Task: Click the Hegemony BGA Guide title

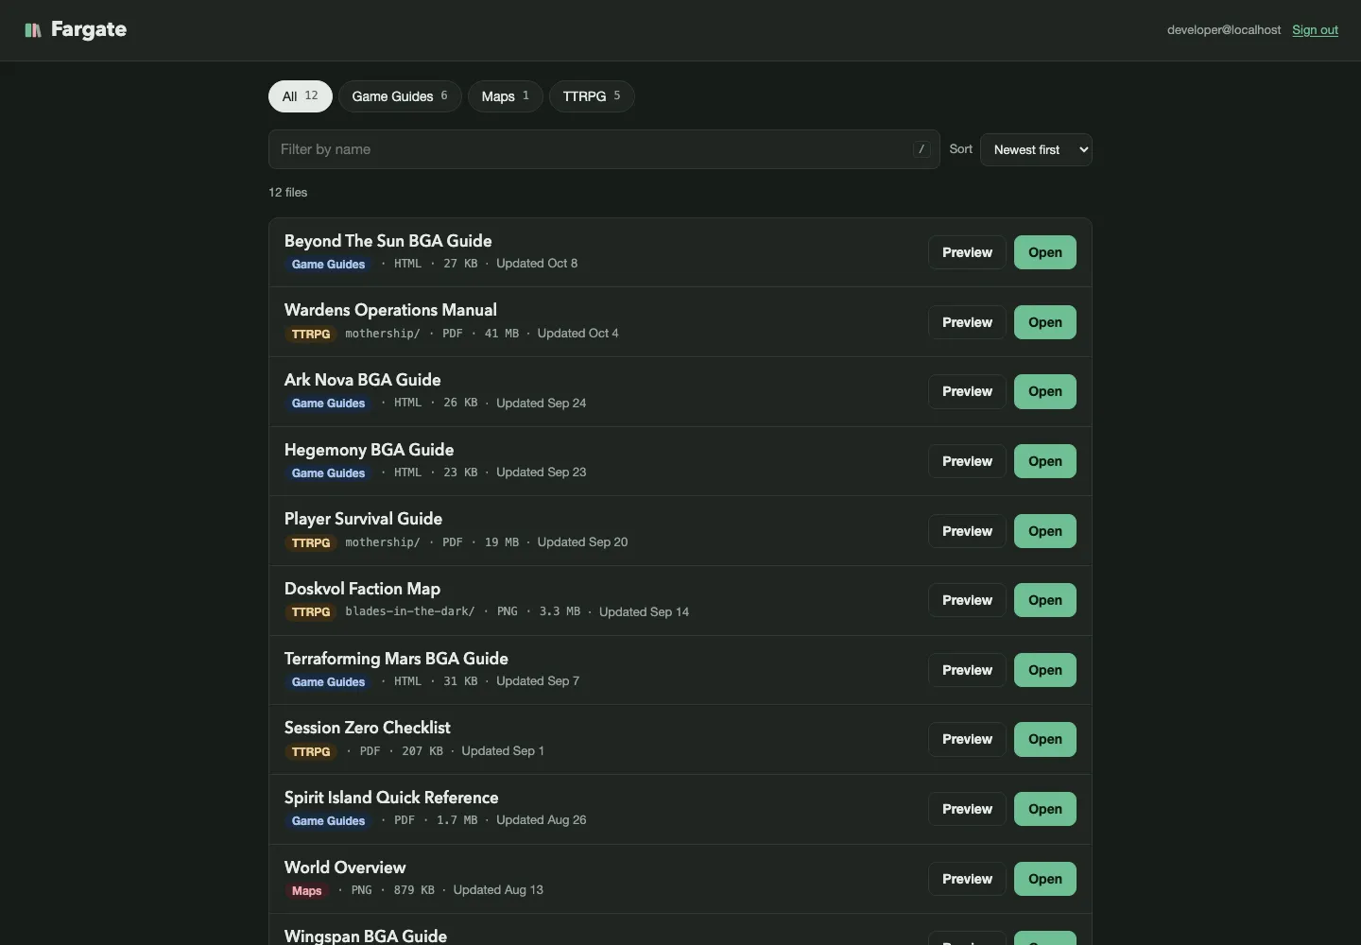Action: tap(369, 450)
